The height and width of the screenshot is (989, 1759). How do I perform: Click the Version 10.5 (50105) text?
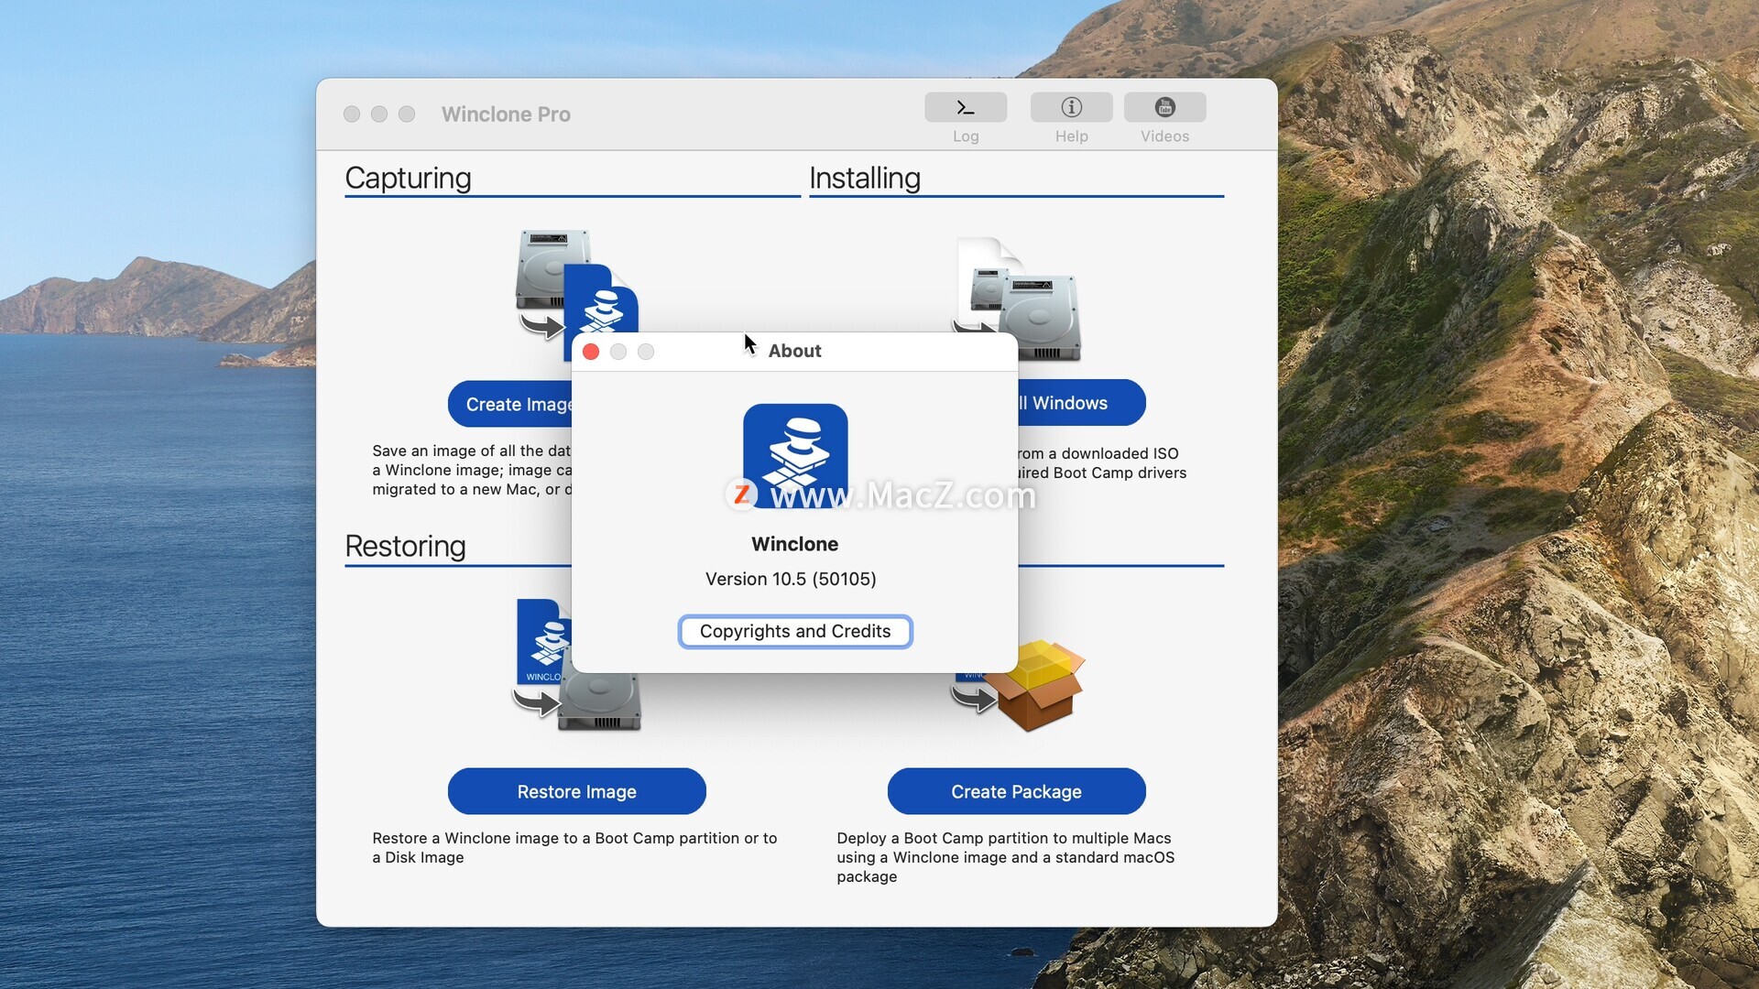[x=791, y=579]
